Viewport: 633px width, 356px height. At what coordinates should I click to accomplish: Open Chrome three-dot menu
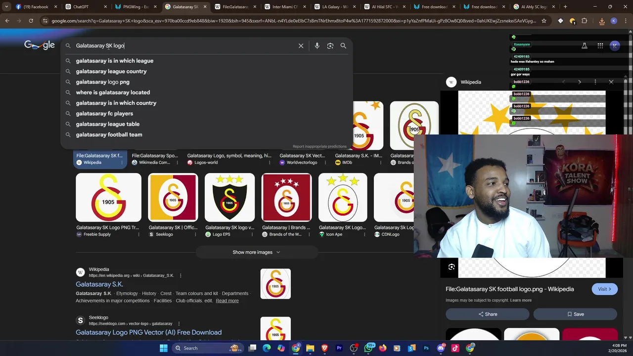click(x=625, y=21)
